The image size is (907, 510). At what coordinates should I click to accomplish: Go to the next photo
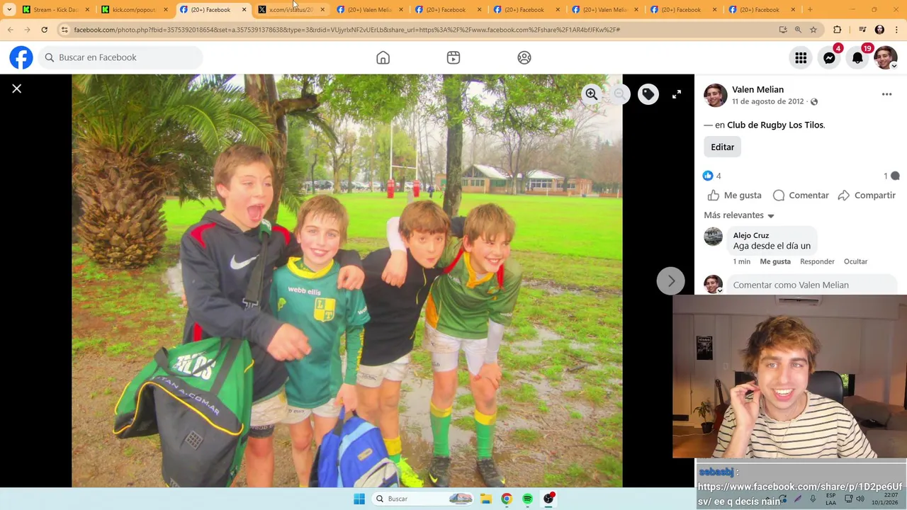(671, 281)
